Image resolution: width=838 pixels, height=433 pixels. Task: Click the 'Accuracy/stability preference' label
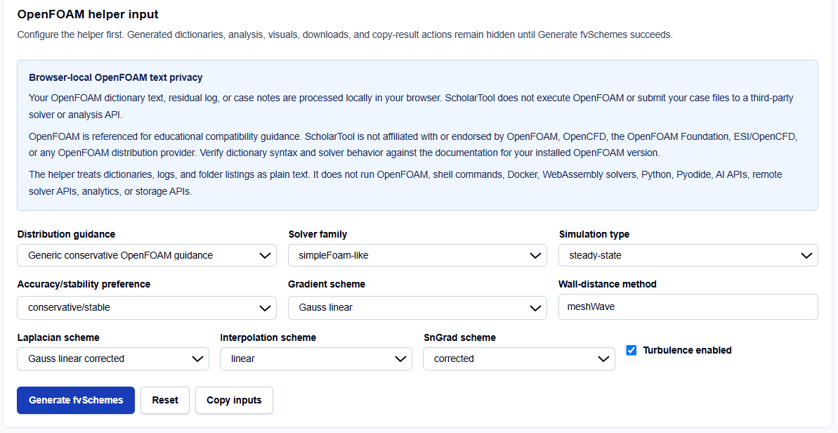point(84,284)
